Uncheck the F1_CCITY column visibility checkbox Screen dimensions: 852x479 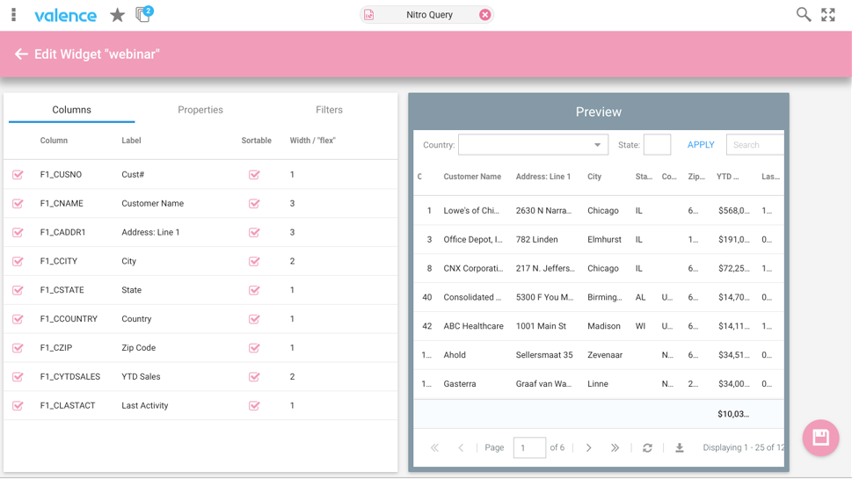(18, 261)
